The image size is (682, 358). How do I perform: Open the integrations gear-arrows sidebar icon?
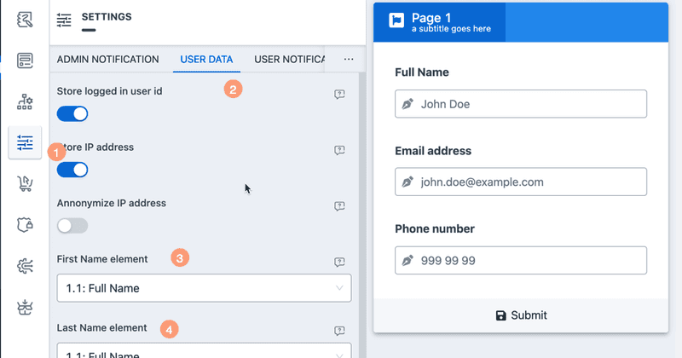coord(25,266)
